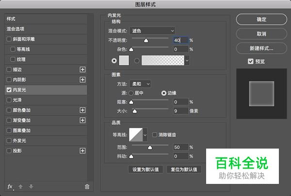Enable the 消除锯齿 checkbox
The width and height of the screenshot is (291, 196).
click(154, 135)
